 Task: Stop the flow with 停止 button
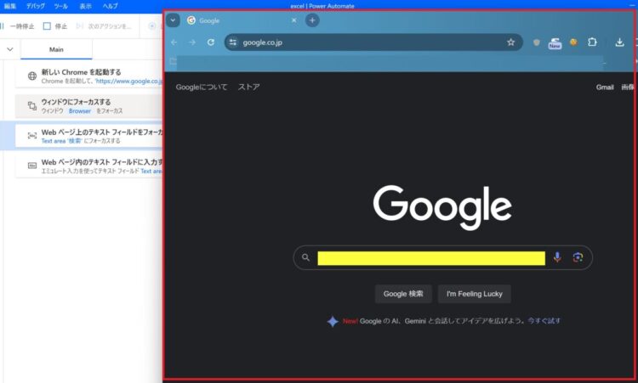(x=55, y=26)
